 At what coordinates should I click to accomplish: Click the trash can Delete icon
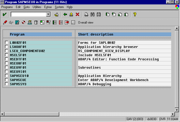(x=36, y=23)
